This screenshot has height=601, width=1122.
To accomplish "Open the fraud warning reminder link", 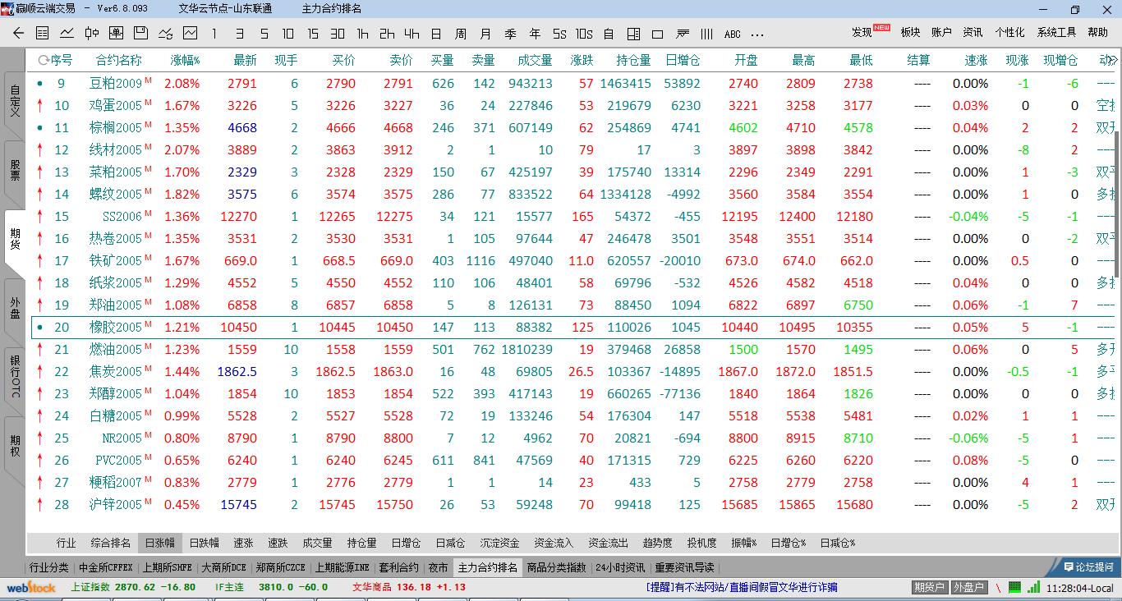I will click(742, 588).
